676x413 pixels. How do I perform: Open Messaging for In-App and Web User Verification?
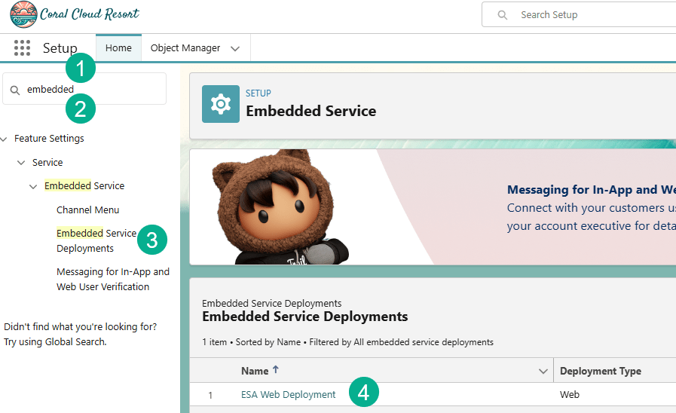[x=112, y=279]
